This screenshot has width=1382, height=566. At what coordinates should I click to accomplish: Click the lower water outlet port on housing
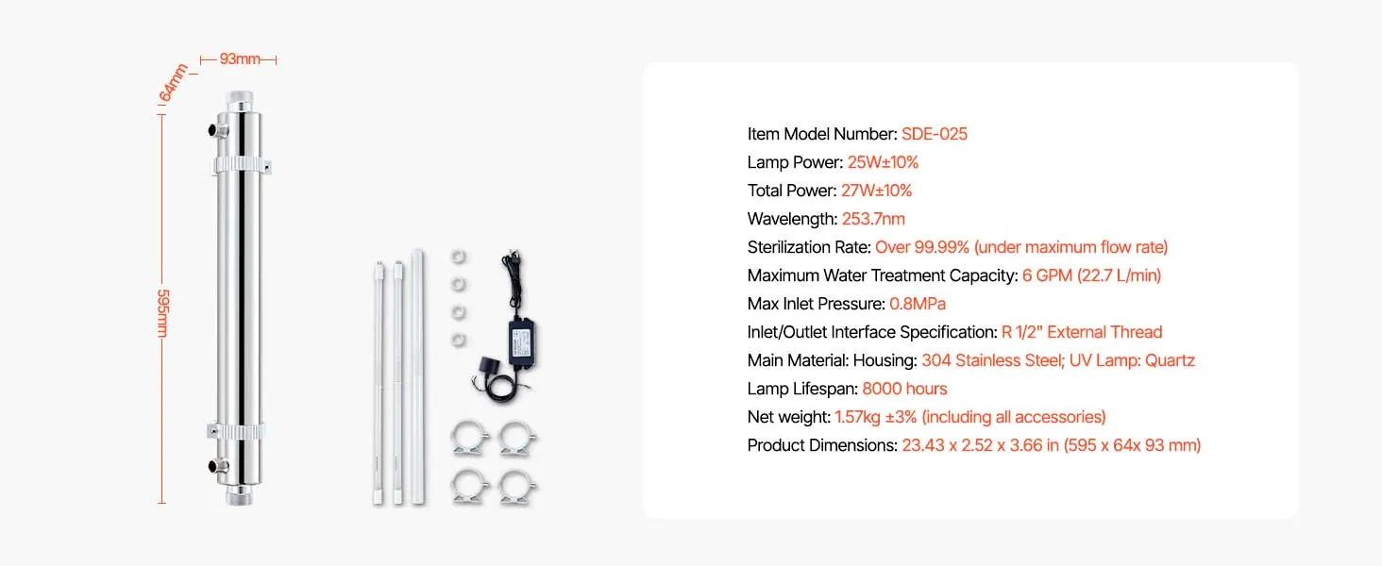[217, 465]
